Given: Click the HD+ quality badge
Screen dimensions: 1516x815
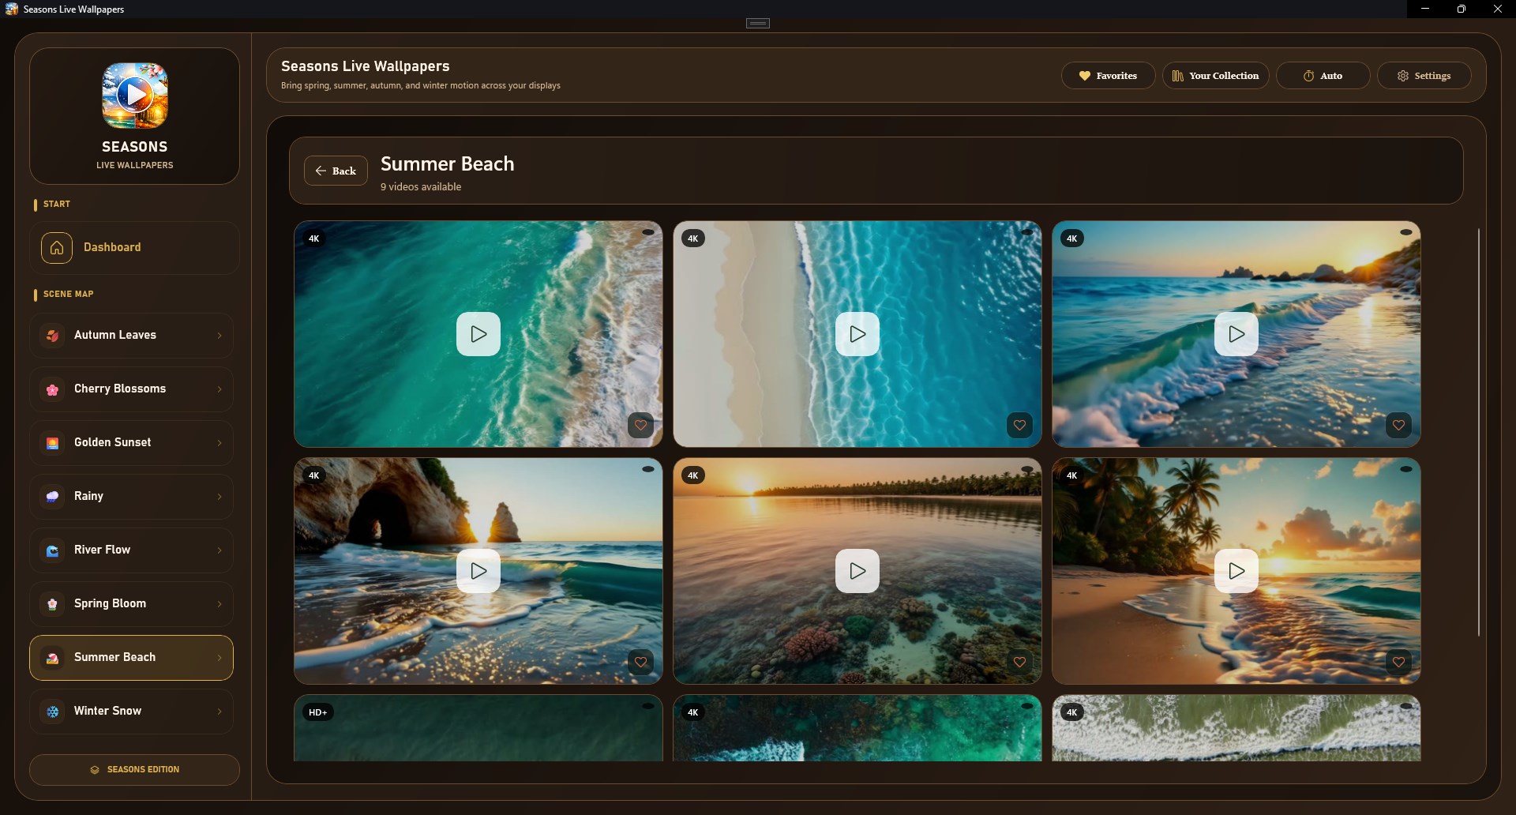Looking at the screenshot, I should 317,712.
